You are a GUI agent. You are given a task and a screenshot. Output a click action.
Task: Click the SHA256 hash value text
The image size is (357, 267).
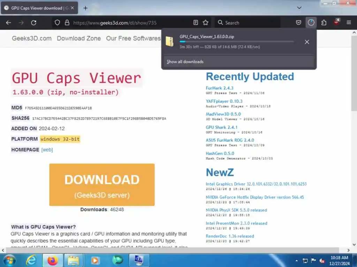pyautogui.click(x=99, y=119)
